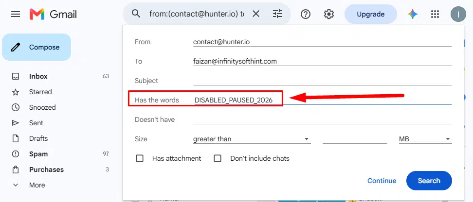Screen dimensions: 473x202
Task: Open the Snoozed folder
Action: click(x=42, y=107)
